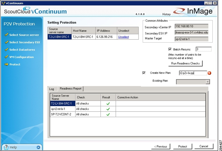The width and height of the screenshot is (222, 151).
Task: Click the Secondary vCenter IP field
Action: coord(191,26)
